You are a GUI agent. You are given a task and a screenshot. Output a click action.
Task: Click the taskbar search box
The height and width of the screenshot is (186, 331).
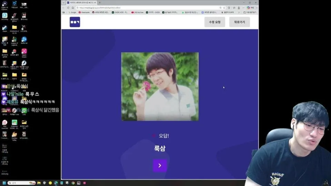click(22, 183)
